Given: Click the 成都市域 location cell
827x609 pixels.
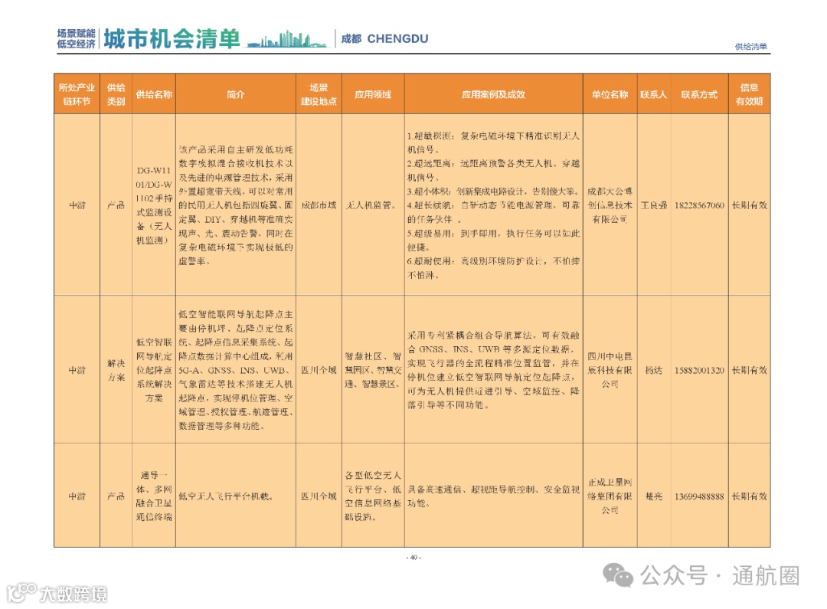Looking at the screenshot, I should [319, 205].
